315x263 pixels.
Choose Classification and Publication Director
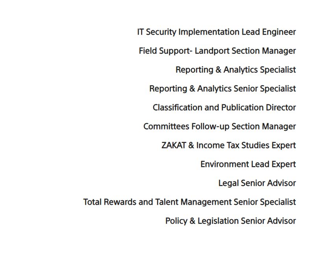pyautogui.click(x=224, y=107)
